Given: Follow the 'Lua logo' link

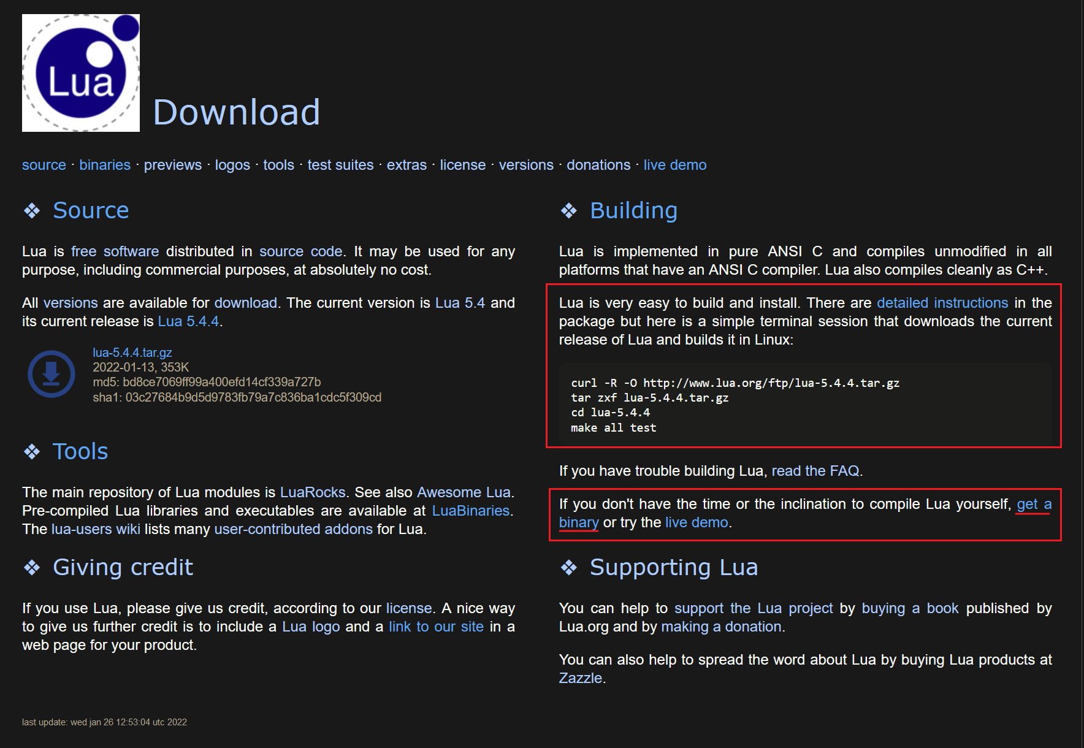Looking at the screenshot, I should point(311,627).
